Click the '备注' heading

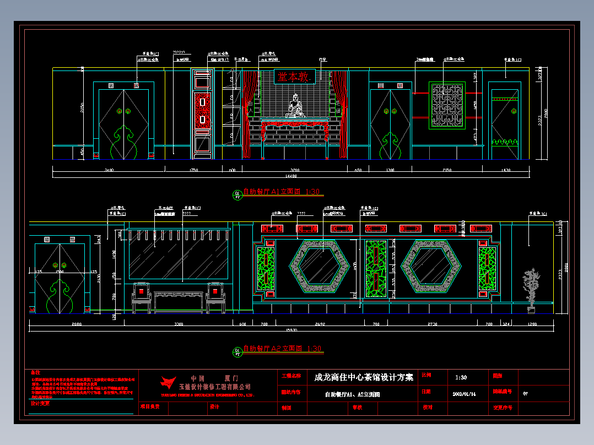36,373
